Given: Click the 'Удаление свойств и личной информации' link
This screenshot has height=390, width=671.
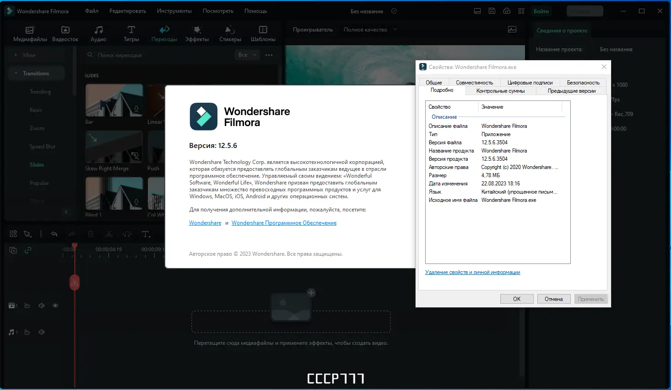Looking at the screenshot, I should pos(472,272).
